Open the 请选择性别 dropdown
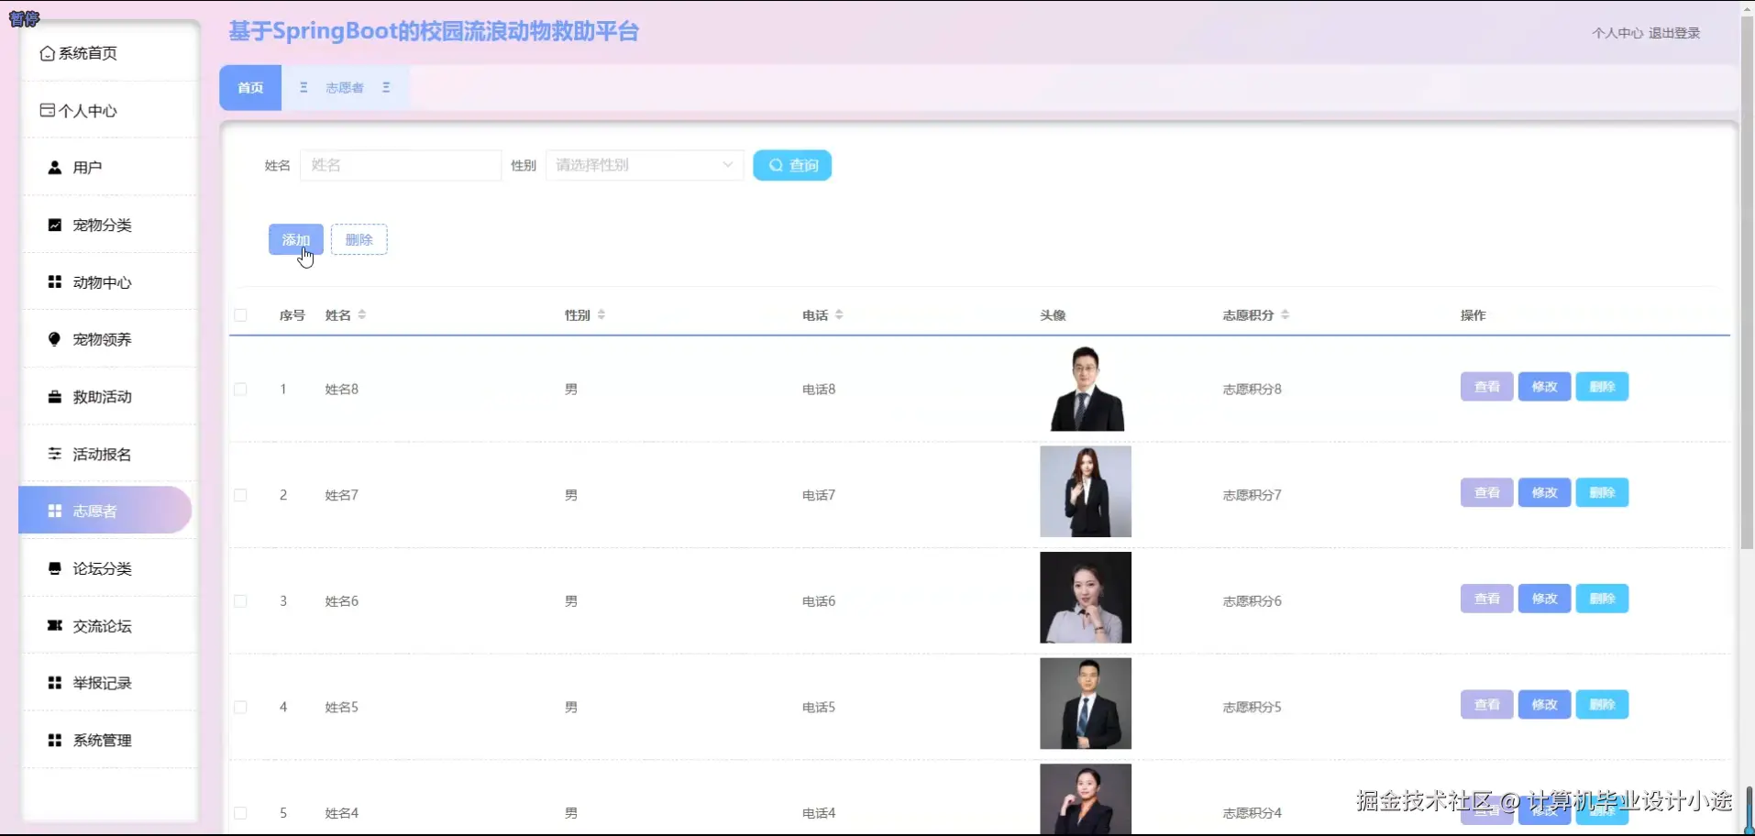 645,165
